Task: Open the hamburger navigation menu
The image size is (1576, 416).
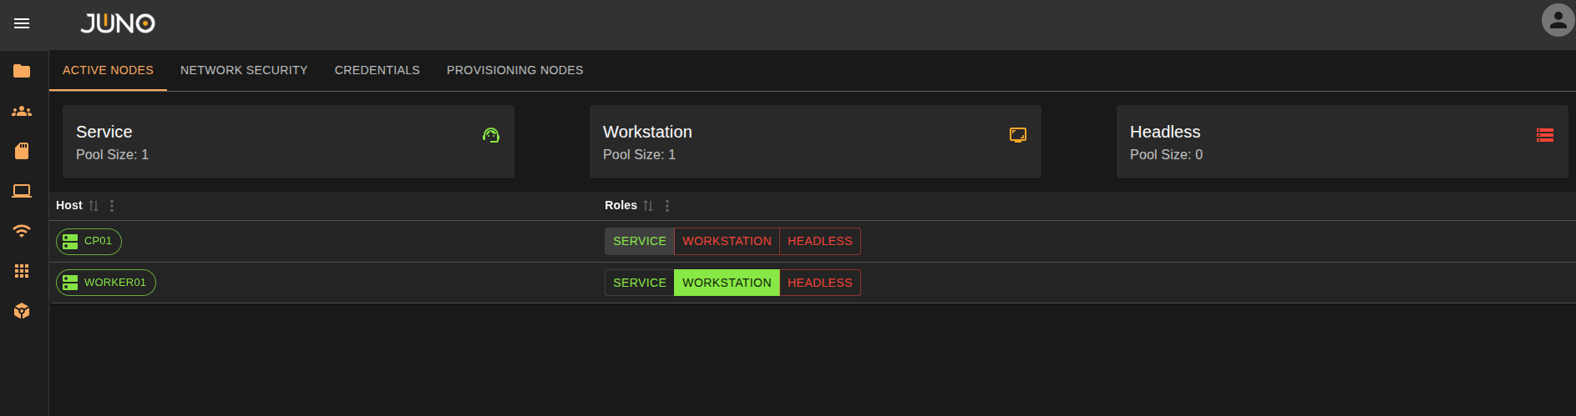Action: (22, 23)
